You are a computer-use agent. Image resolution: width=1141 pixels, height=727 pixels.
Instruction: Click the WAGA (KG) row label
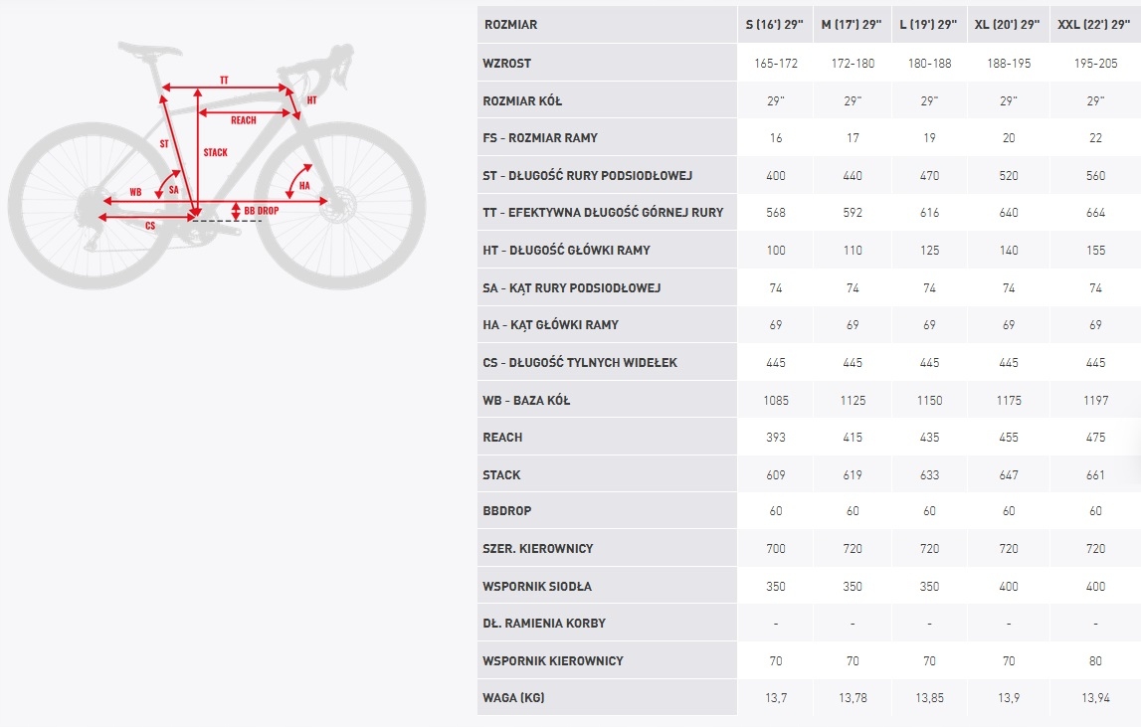click(513, 698)
